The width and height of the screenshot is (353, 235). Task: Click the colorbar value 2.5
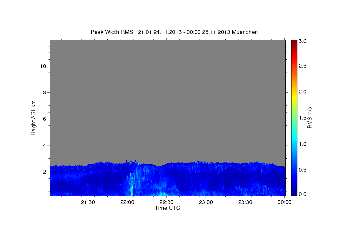pos(303,66)
